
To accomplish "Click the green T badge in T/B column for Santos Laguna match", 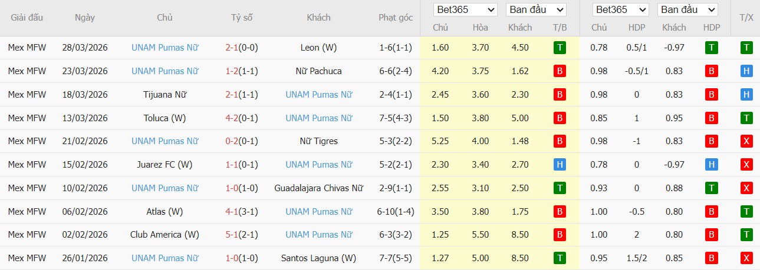I will click(x=560, y=258).
